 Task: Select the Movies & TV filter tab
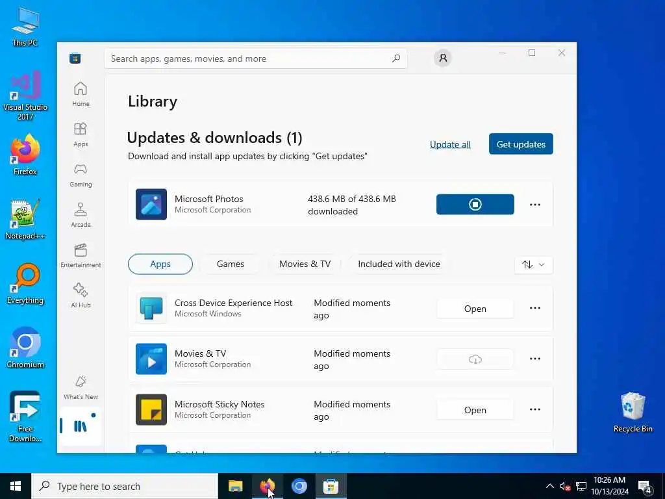(x=305, y=264)
